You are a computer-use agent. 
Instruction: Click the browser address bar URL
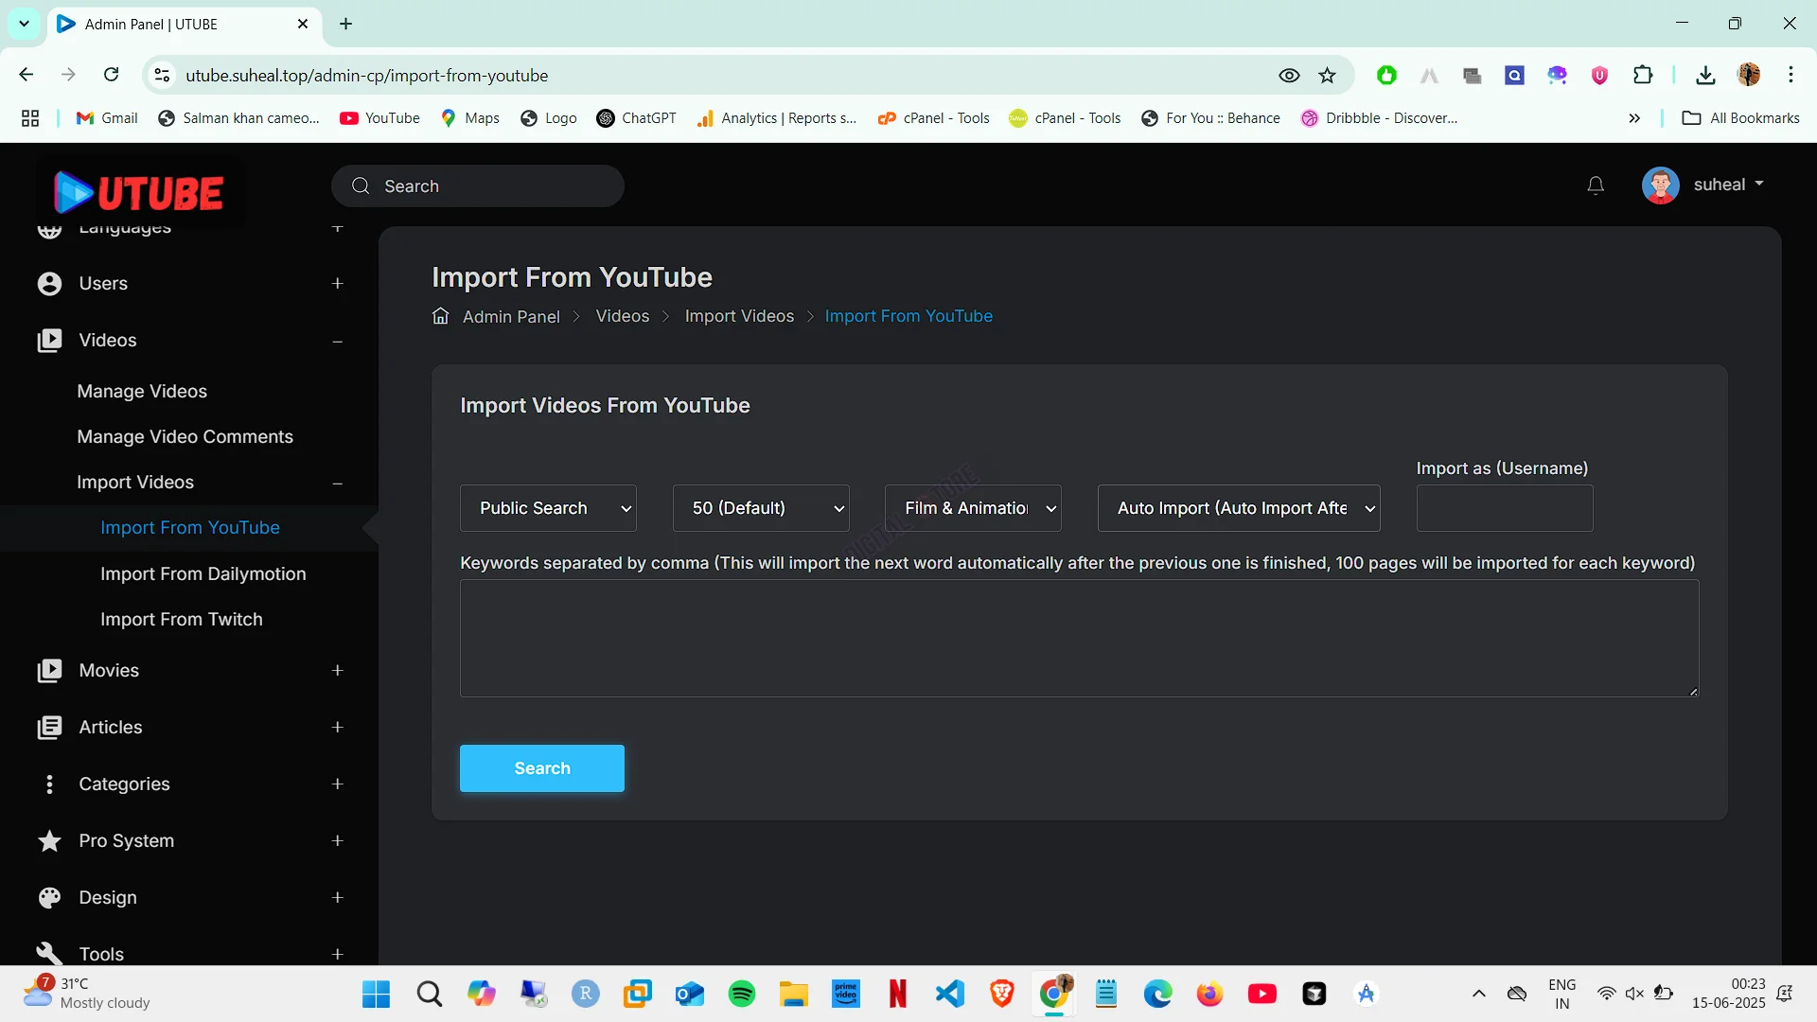coord(367,76)
